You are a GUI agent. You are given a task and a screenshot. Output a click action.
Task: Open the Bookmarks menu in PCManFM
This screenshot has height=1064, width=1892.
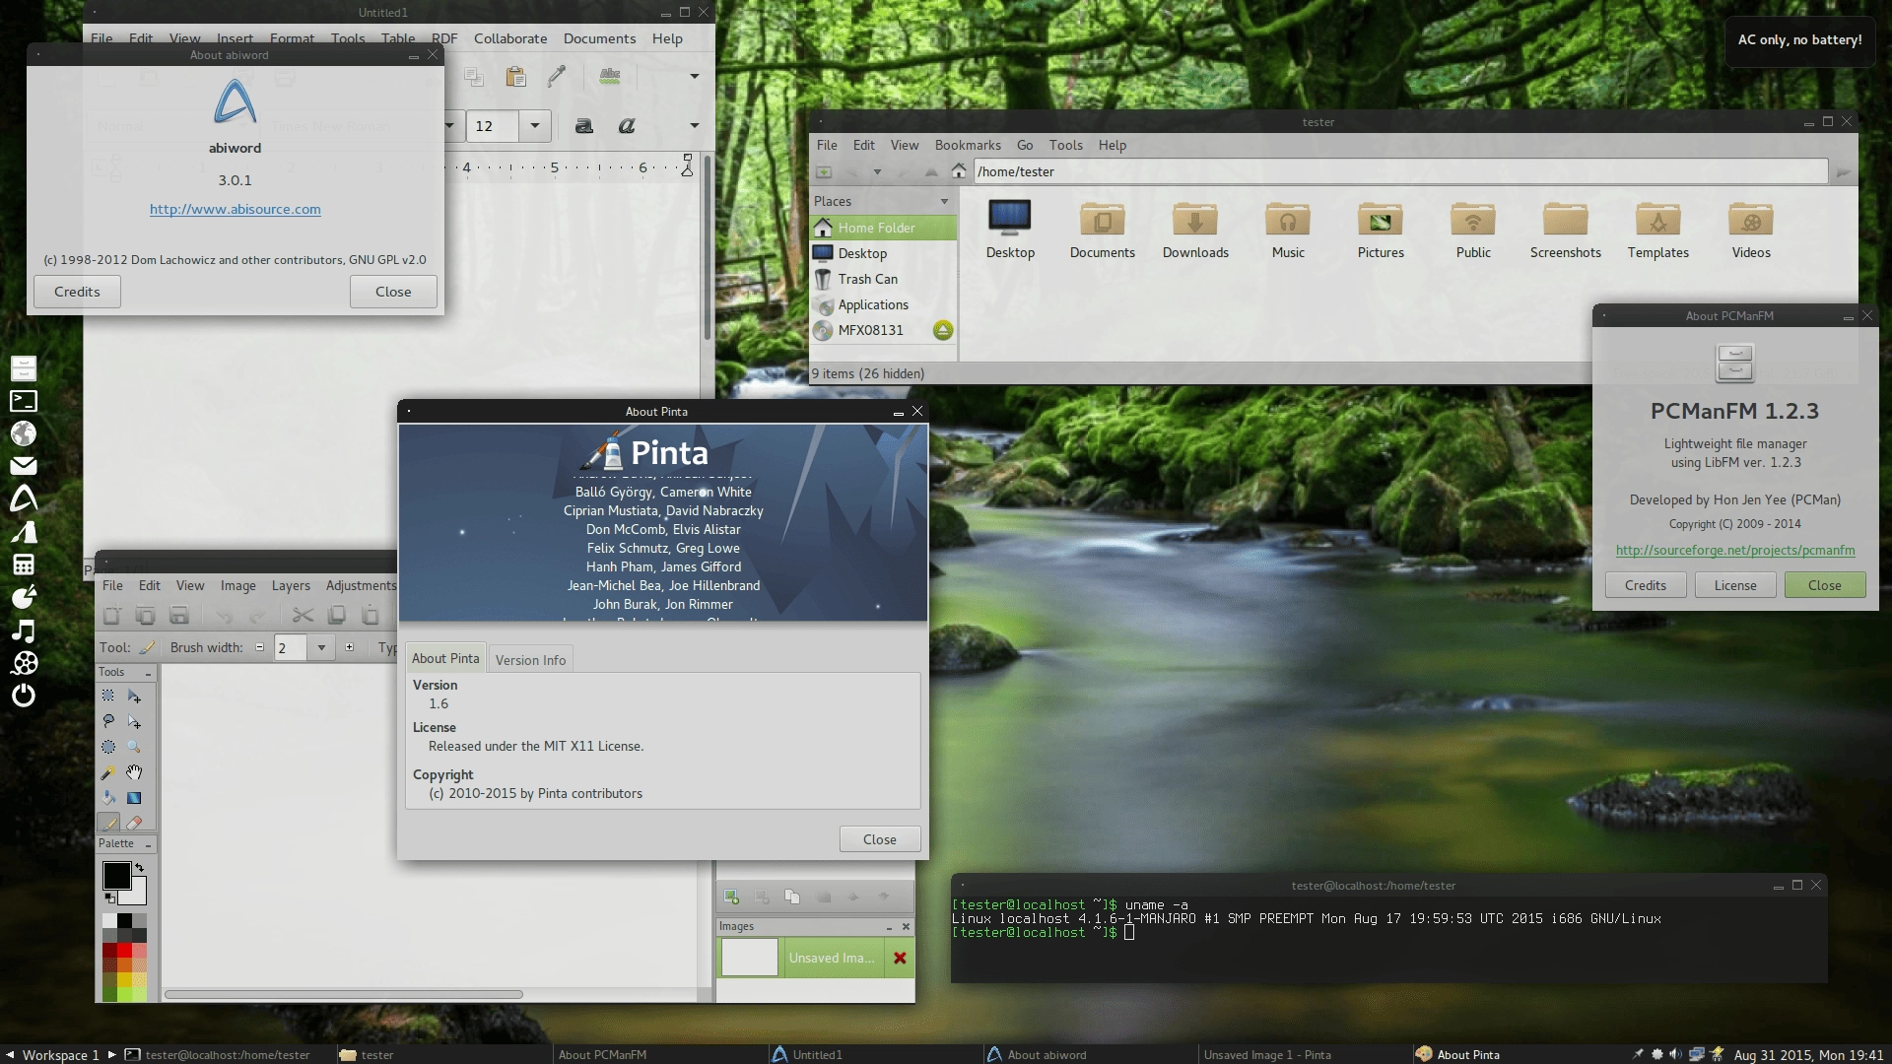968,145
